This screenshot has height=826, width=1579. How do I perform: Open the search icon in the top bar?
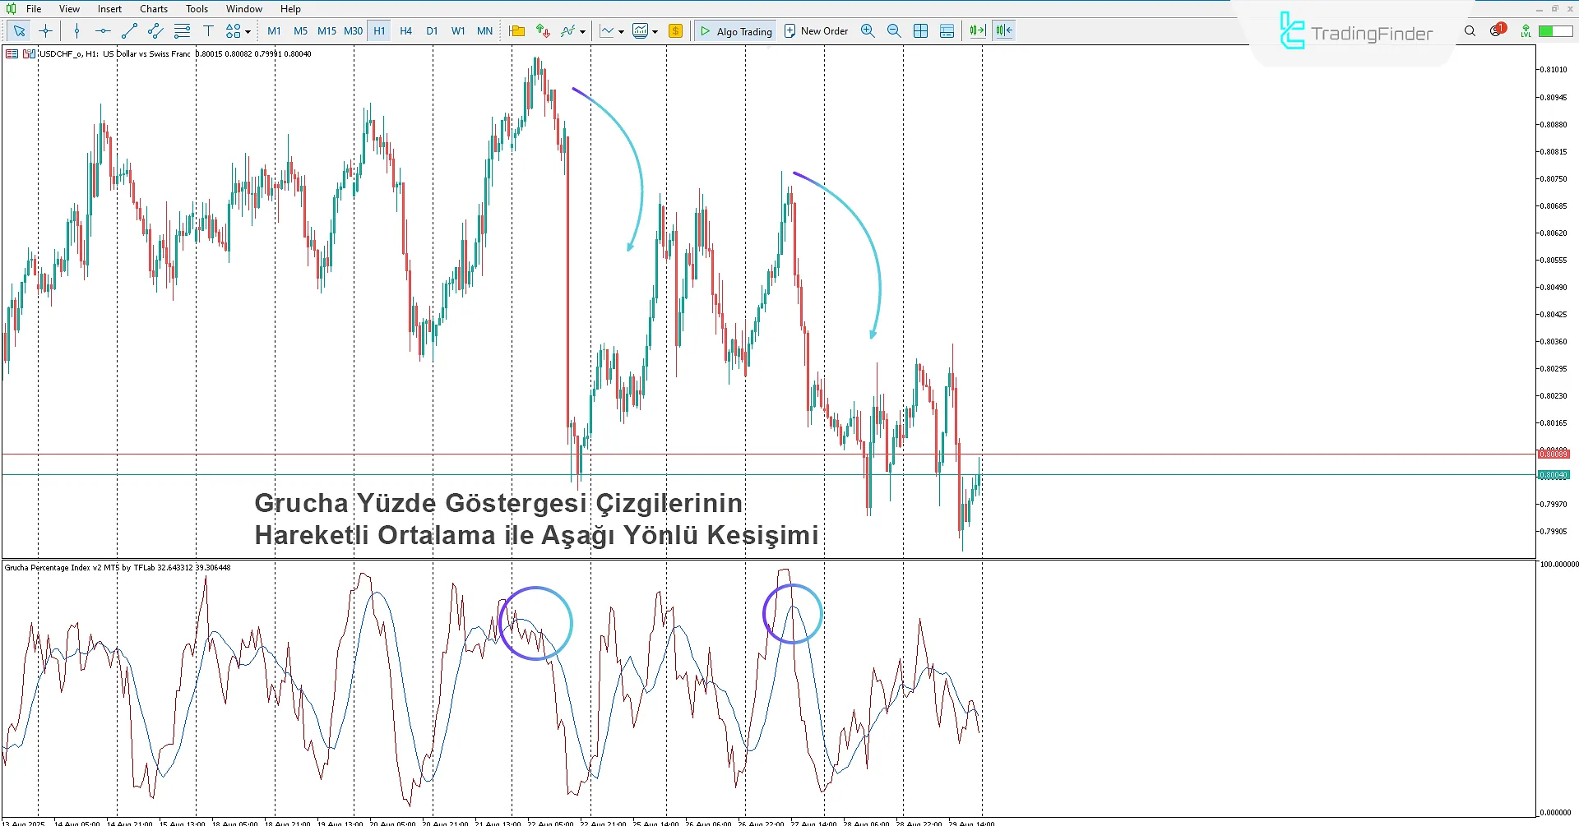pos(1470,30)
